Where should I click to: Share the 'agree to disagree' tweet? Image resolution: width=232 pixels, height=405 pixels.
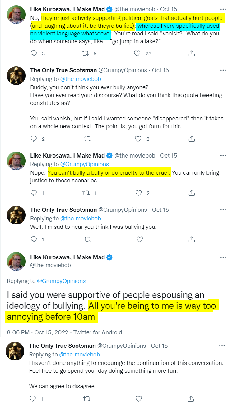pyautogui.click(x=191, y=398)
